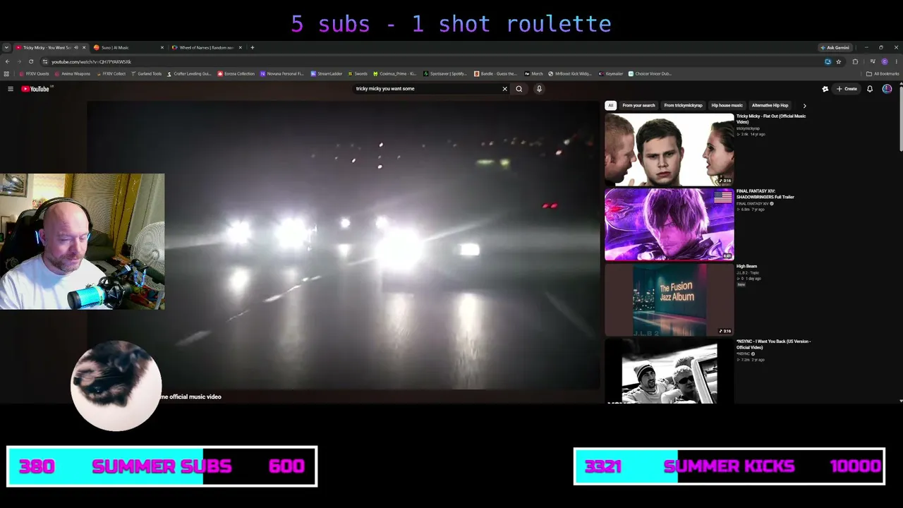This screenshot has height=508, width=903.
Task: Select the Hip house music chip
Action: [x=727, y=105]
